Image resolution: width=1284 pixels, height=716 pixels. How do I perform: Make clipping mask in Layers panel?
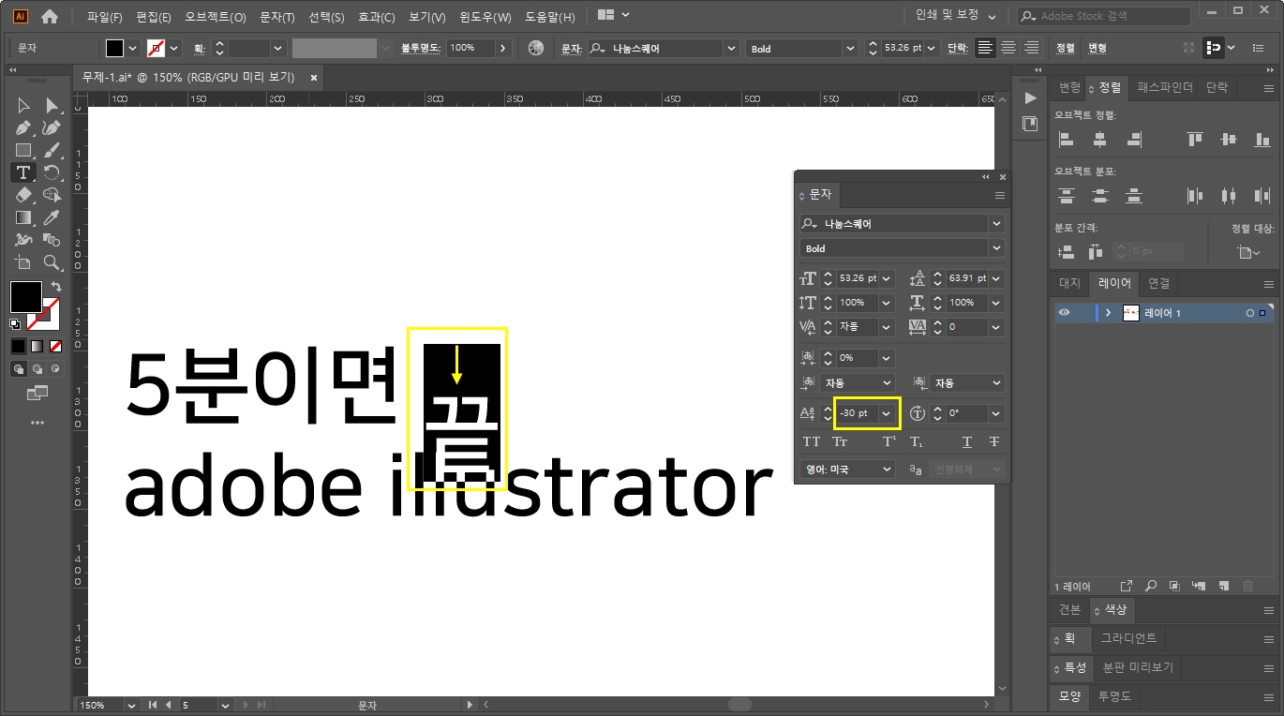(x=1174, y=586)
